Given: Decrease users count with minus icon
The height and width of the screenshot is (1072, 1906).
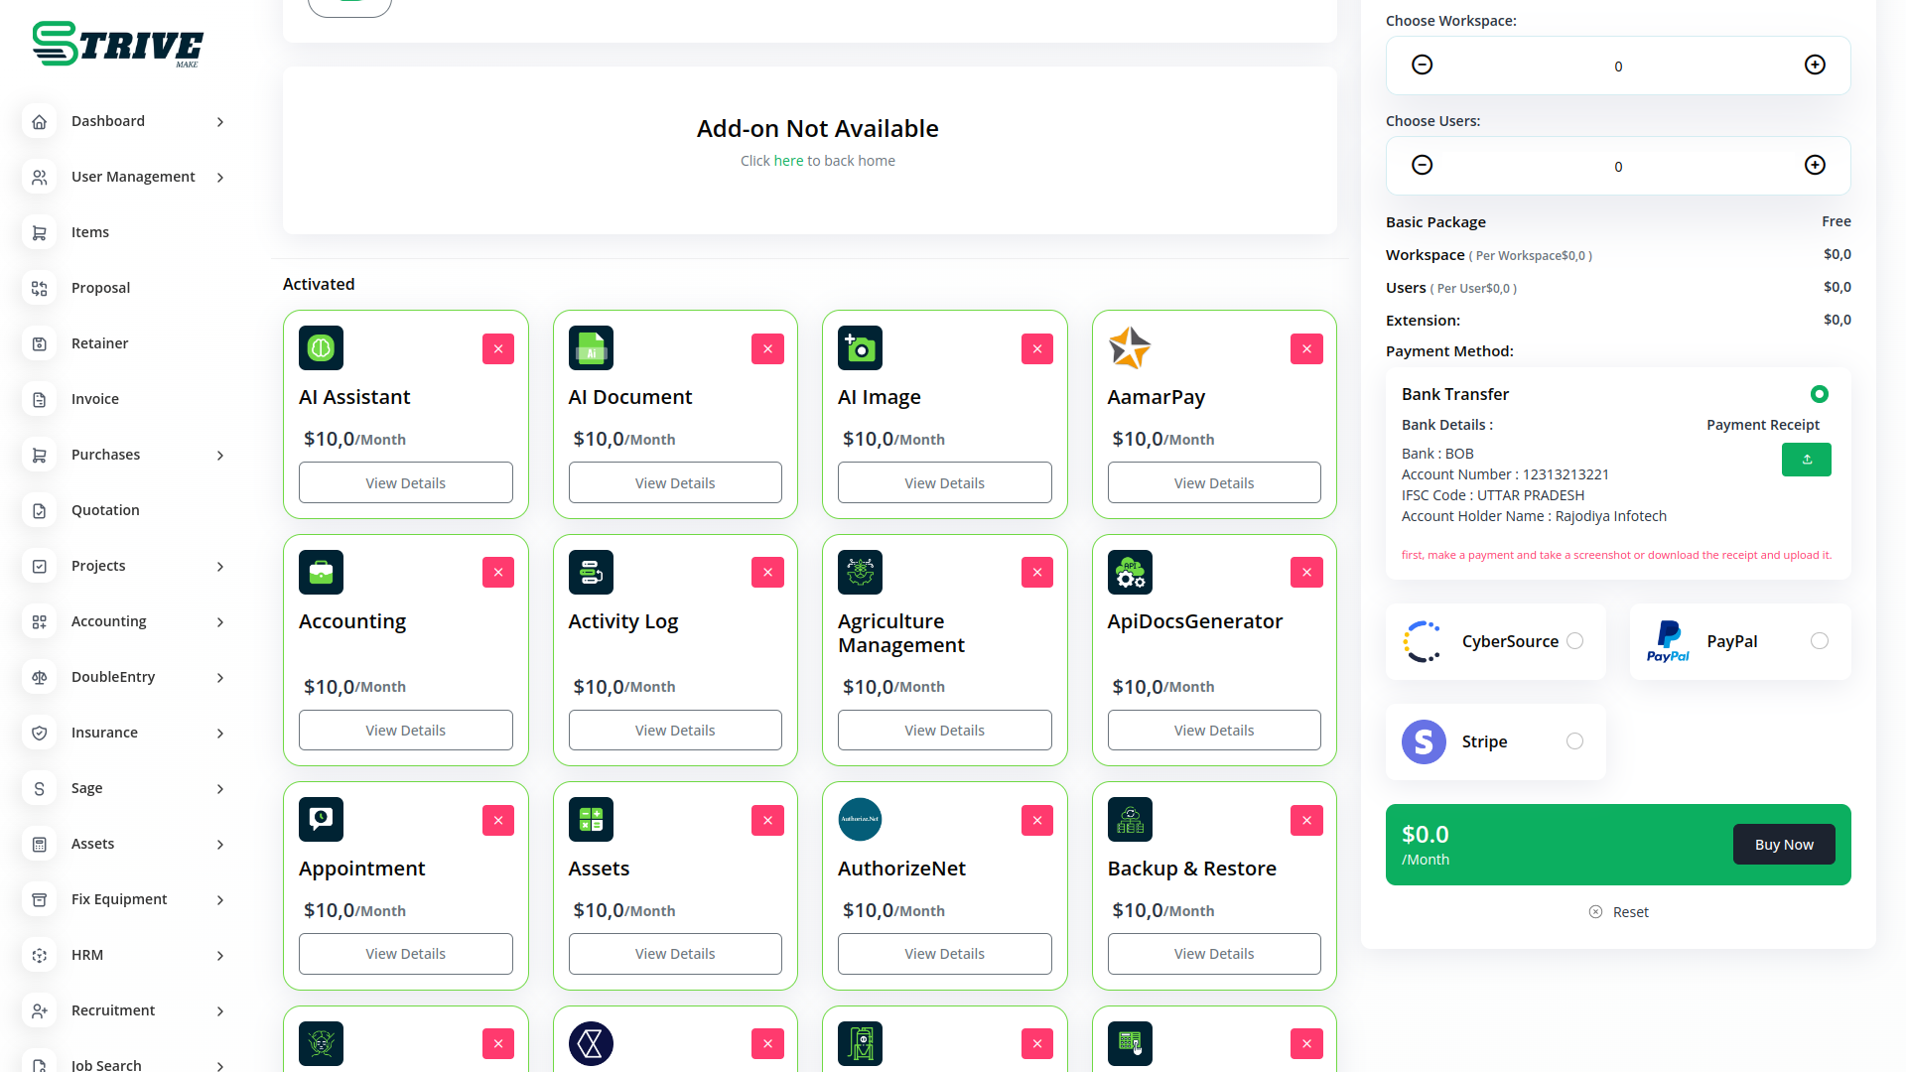Looking at the screenshot, I should [x=1422, y=166].
